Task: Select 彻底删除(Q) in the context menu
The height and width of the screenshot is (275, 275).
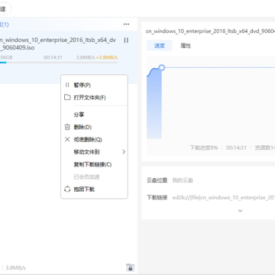Action: click(x=88, y=140)
